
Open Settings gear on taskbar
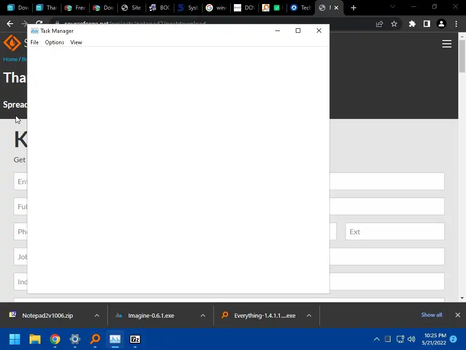point(75,339)
